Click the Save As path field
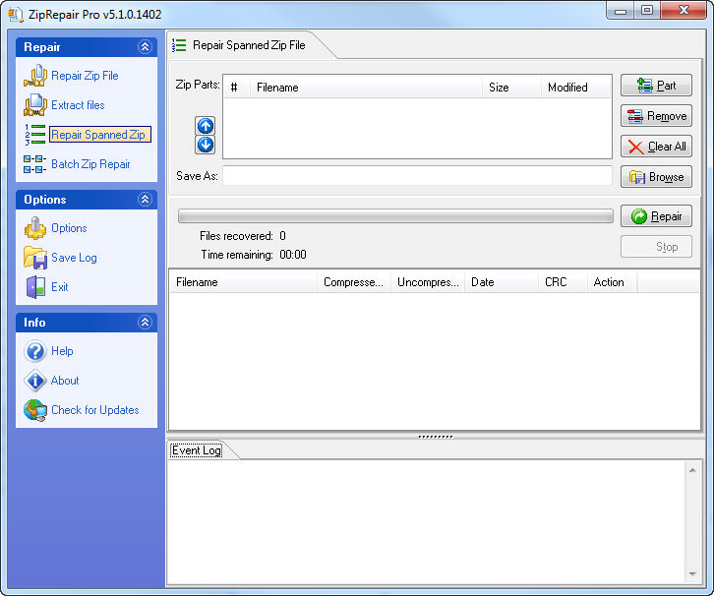This screenshot has height=596, width=714. [417, 176]
